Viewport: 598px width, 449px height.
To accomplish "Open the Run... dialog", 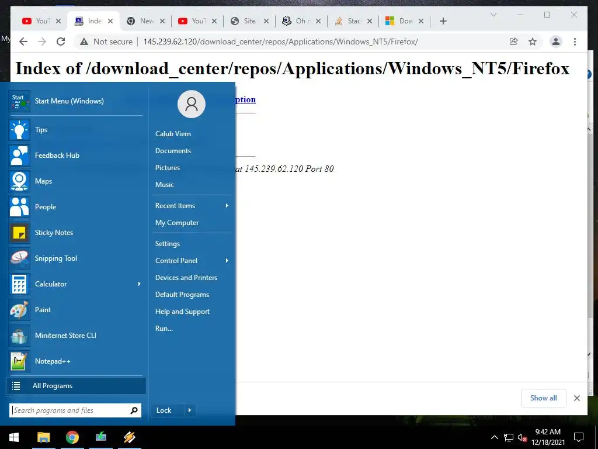I will (x=164, y=329).
